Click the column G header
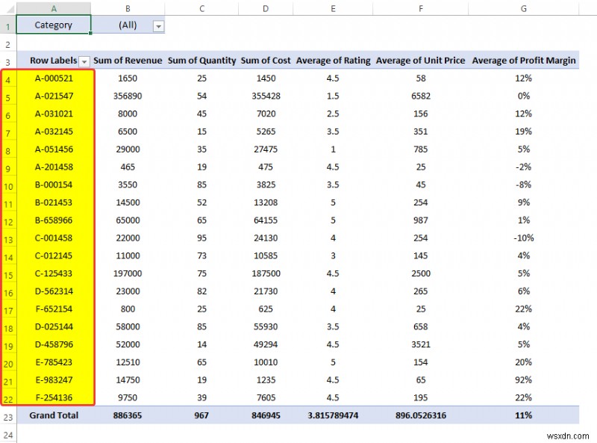Screen dimensions: 597x443 pos(524,7)
